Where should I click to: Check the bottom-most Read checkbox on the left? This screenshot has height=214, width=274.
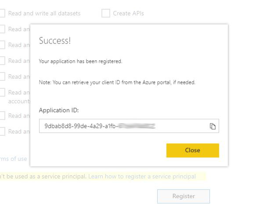click(2, 131)
